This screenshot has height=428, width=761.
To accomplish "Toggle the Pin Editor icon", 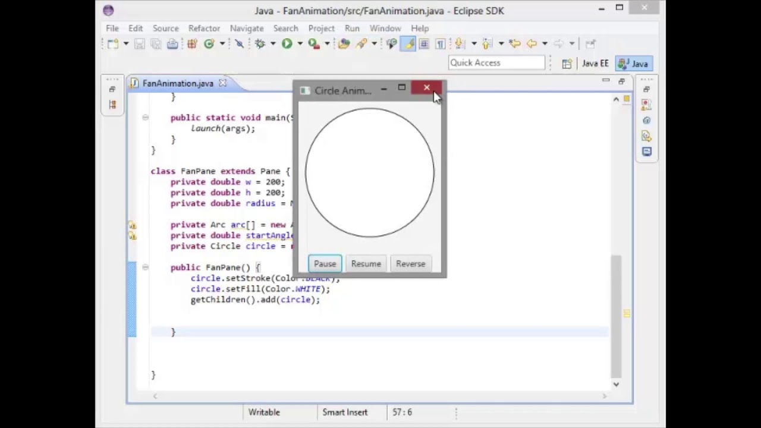I will (x=590, y=43).
